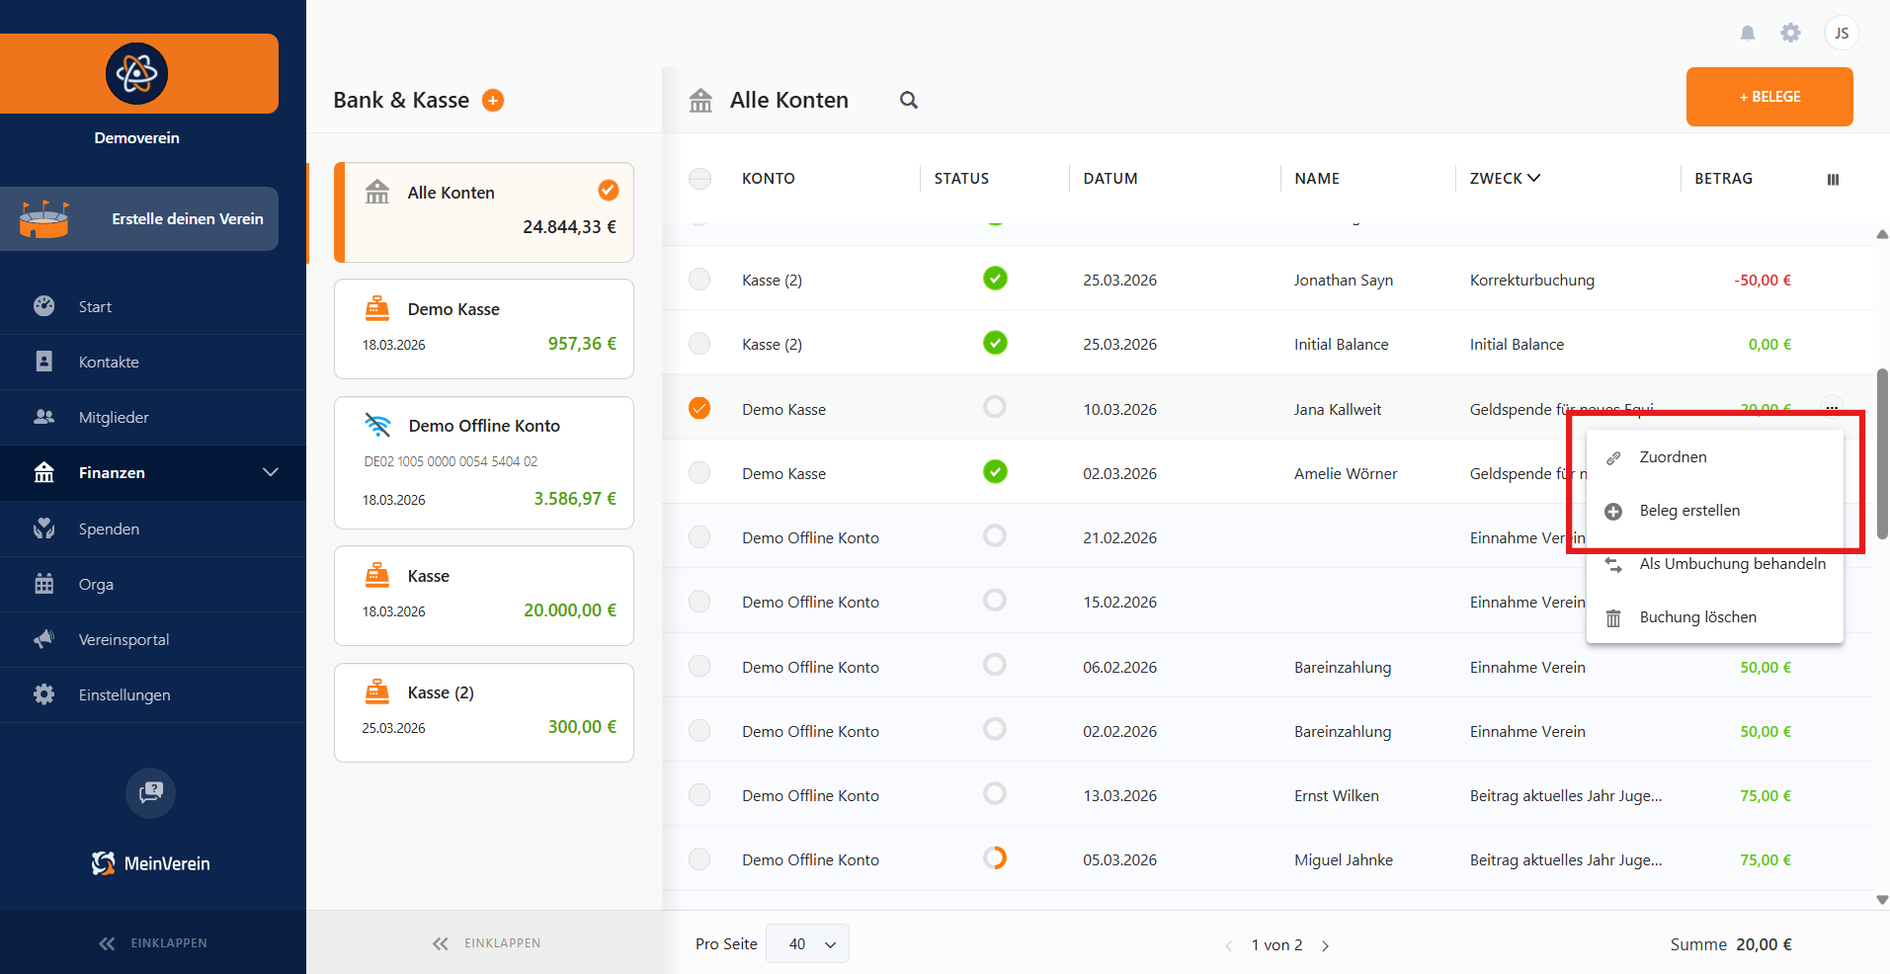Select the Korrekturbuchung row checkbox
This screenshot has width=1890, height=974.
[x=699, y=280]
